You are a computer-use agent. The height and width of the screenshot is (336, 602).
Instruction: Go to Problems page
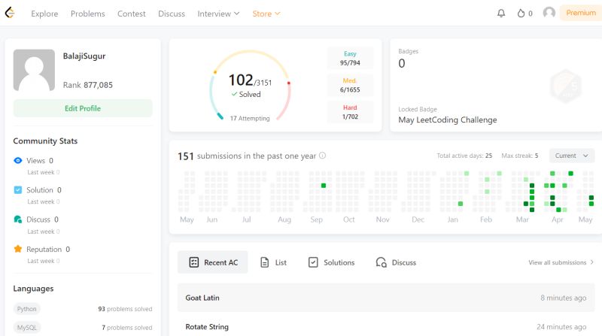(87, 14)
